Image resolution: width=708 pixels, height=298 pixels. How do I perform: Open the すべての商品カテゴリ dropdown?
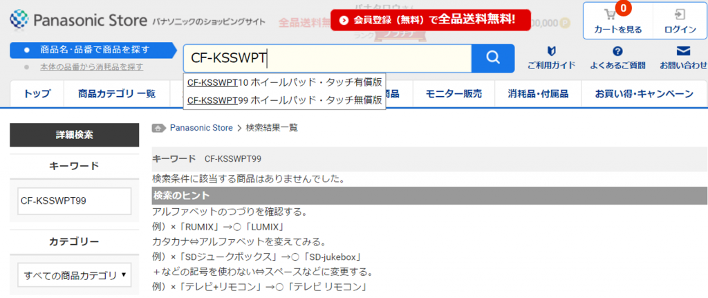point(75,275)
